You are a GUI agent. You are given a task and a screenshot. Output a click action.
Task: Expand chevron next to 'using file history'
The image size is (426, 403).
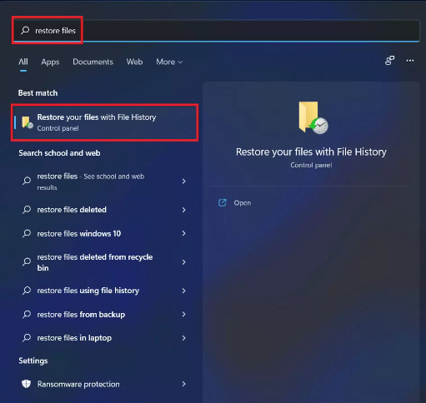(183, 291)
